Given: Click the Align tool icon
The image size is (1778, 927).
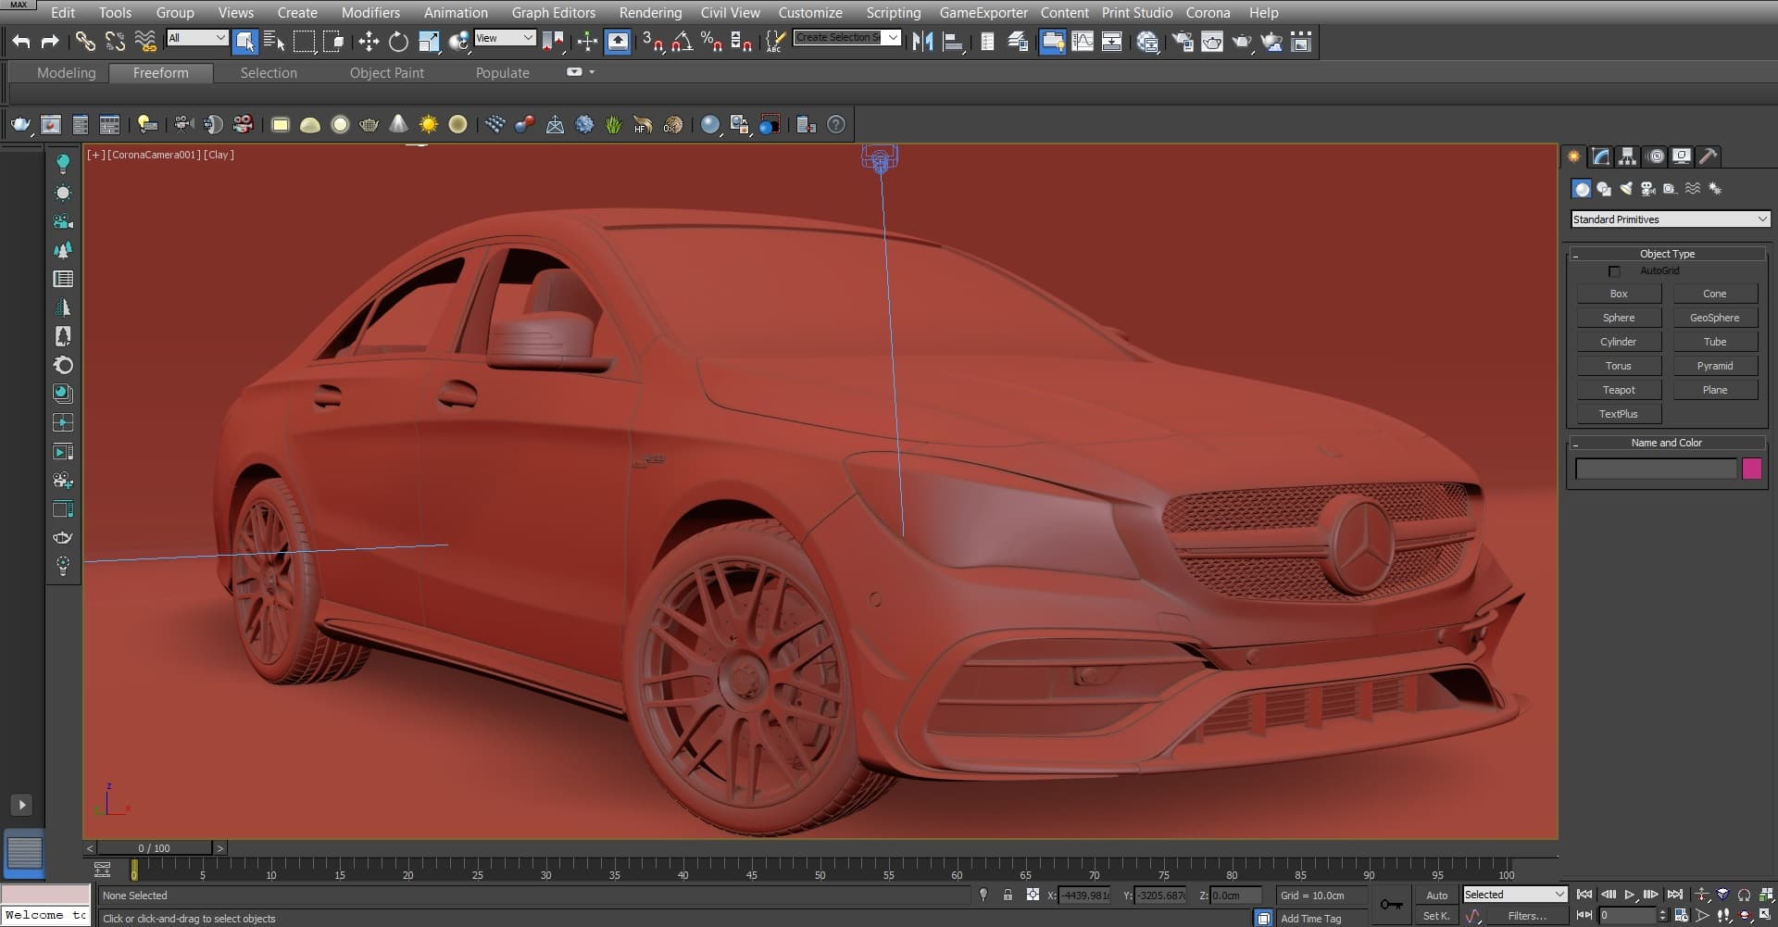Looking at the screenshot, I should [952, 41].
